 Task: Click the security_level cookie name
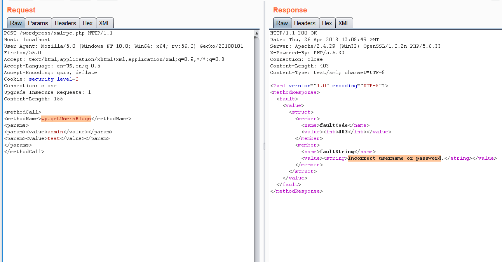51,79
